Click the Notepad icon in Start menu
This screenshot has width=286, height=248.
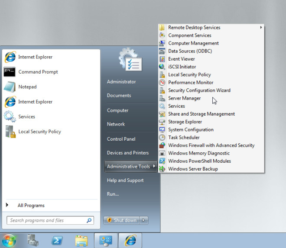pyautogui.click(x=10, y=87)
